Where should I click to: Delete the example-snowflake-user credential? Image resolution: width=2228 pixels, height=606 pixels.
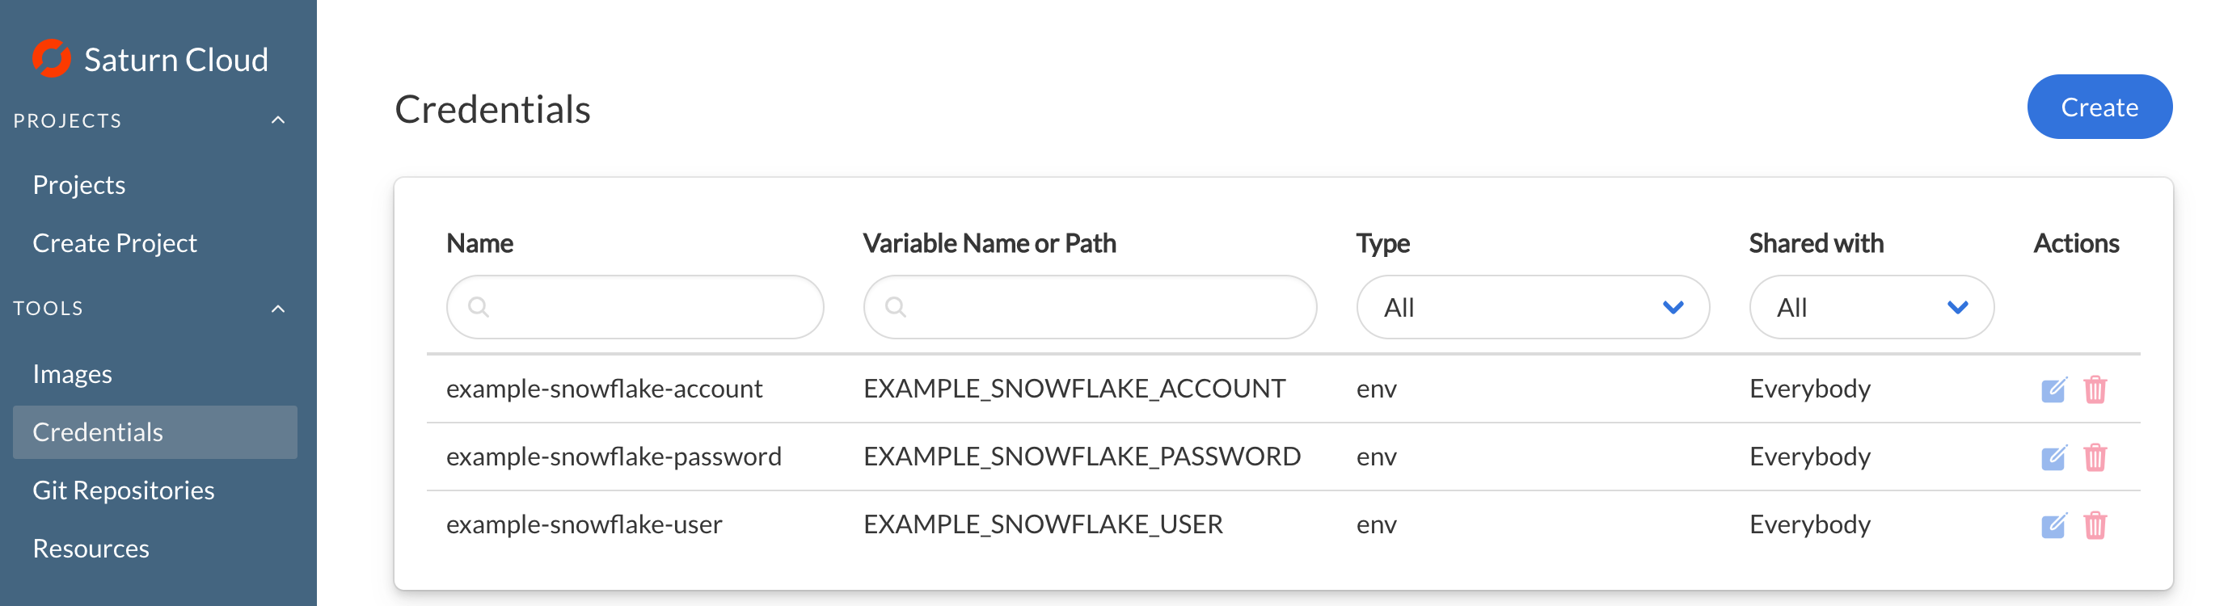(x=2095, y=525)
